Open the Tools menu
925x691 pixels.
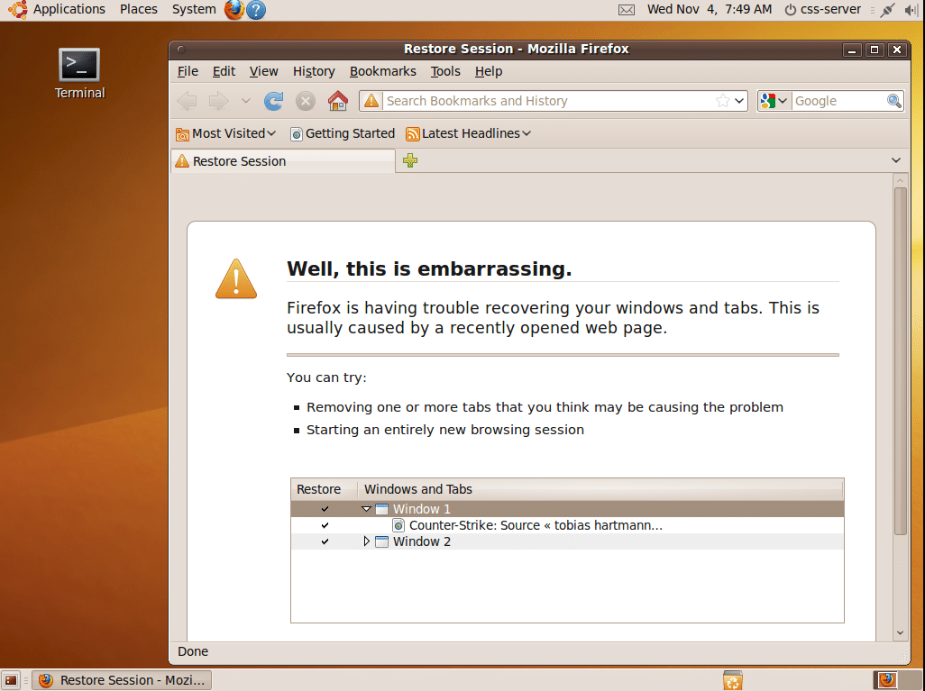[444, 71]
